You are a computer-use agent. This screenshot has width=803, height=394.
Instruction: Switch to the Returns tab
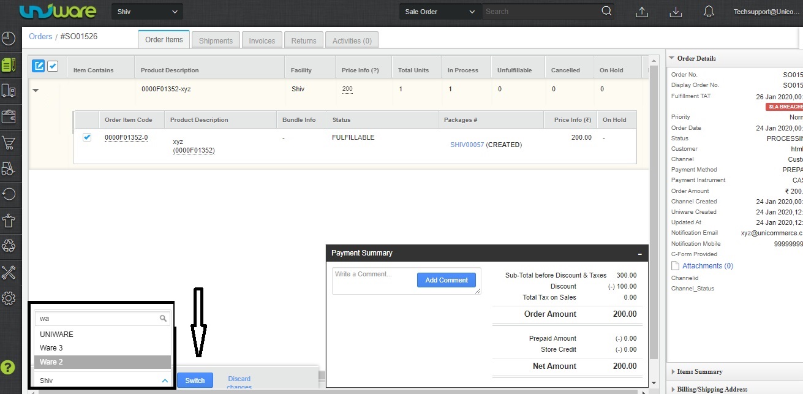click(304, 40)
